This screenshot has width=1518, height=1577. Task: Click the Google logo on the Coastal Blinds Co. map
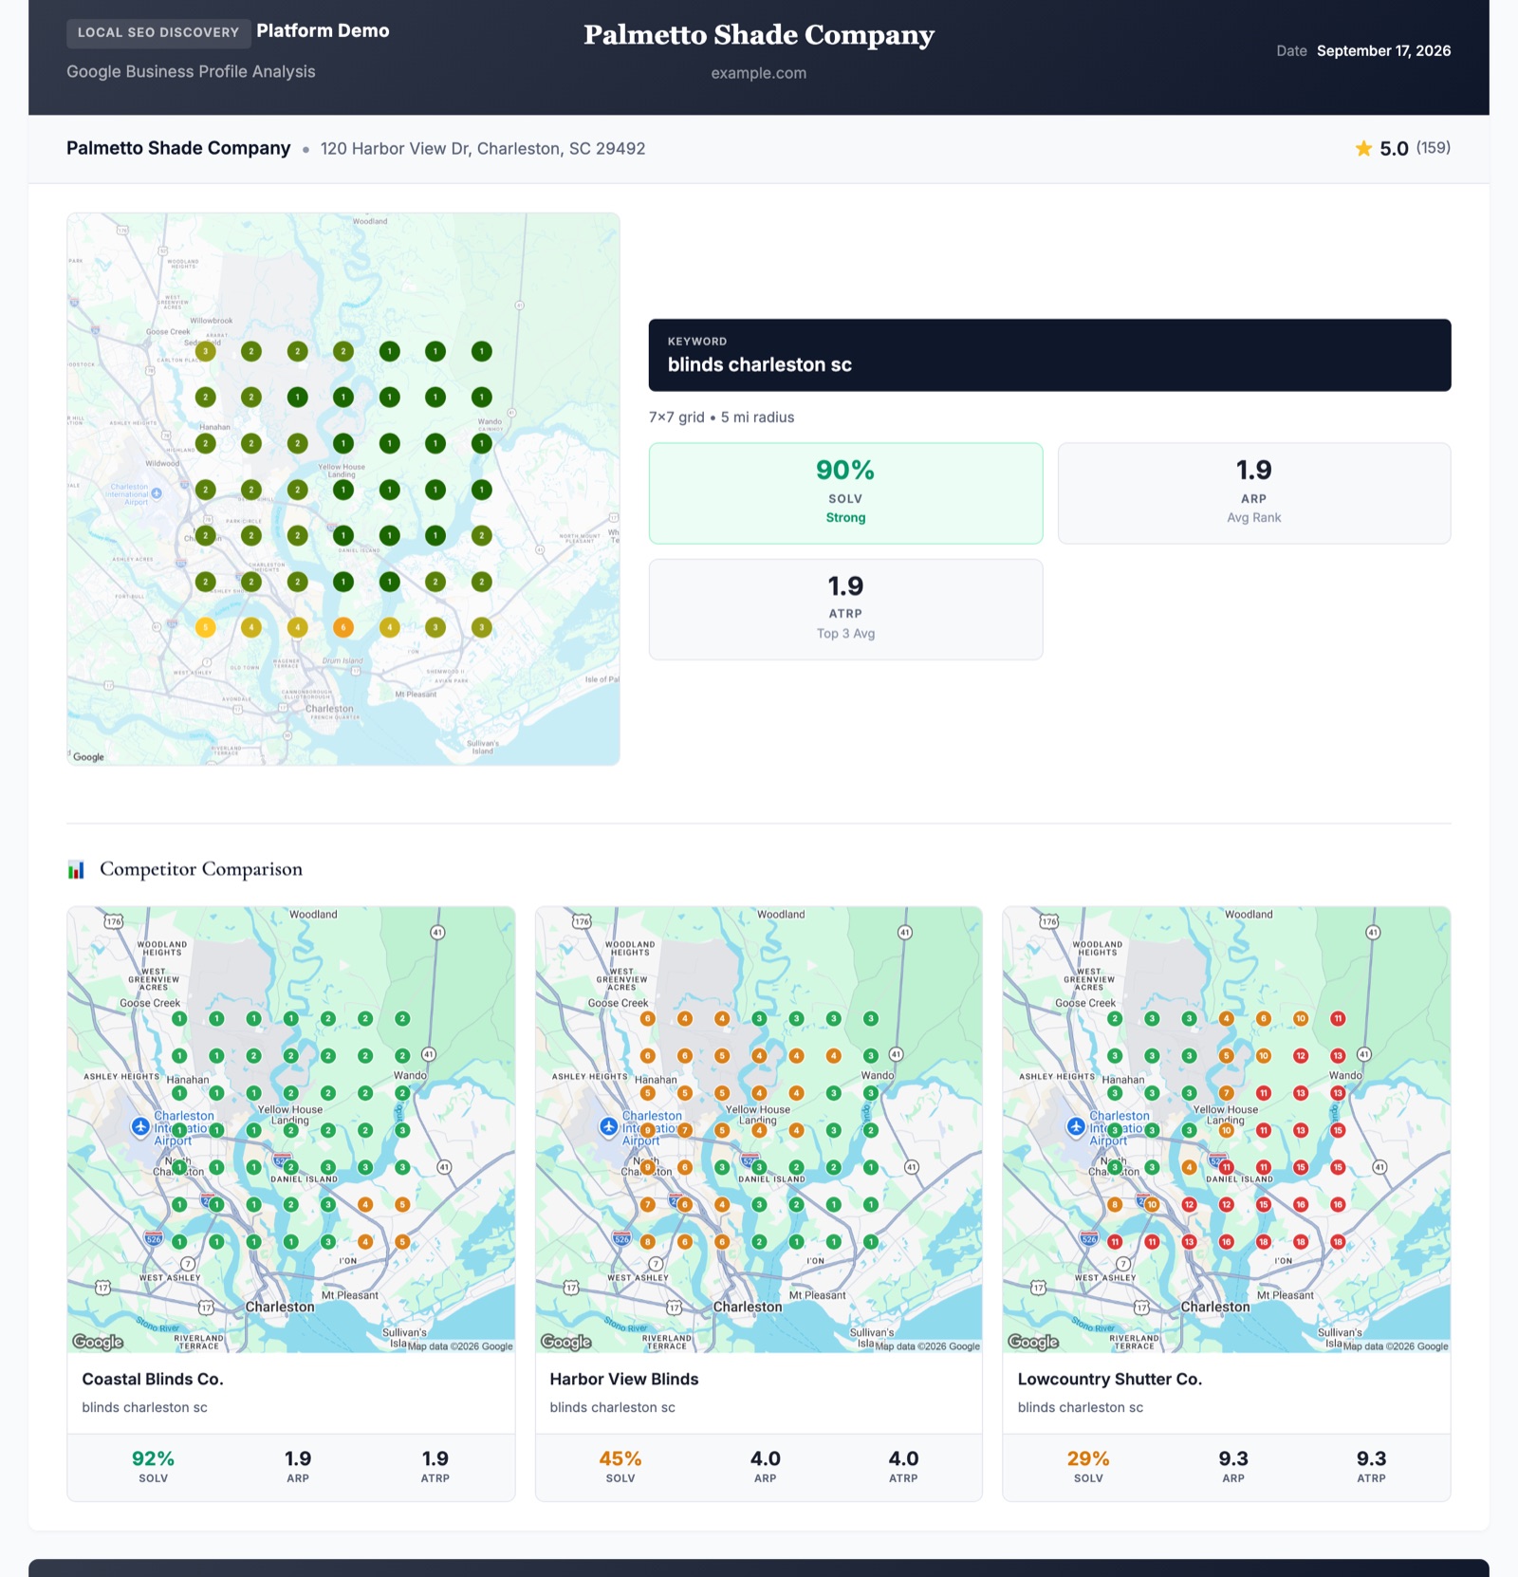click(98, 1342)
